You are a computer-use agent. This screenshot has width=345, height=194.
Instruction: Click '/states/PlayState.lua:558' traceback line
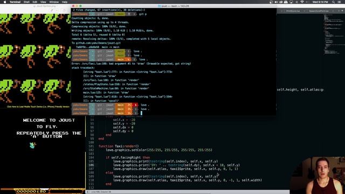(x=117, y=84)
